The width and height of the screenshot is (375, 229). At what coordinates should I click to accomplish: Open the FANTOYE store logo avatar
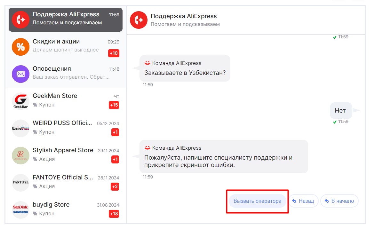tap(20, 183)
